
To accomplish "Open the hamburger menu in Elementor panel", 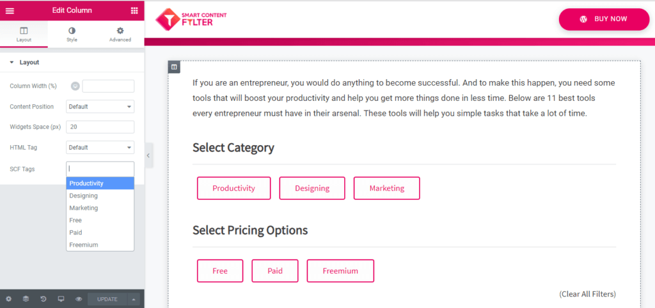I will coord(10,10).
